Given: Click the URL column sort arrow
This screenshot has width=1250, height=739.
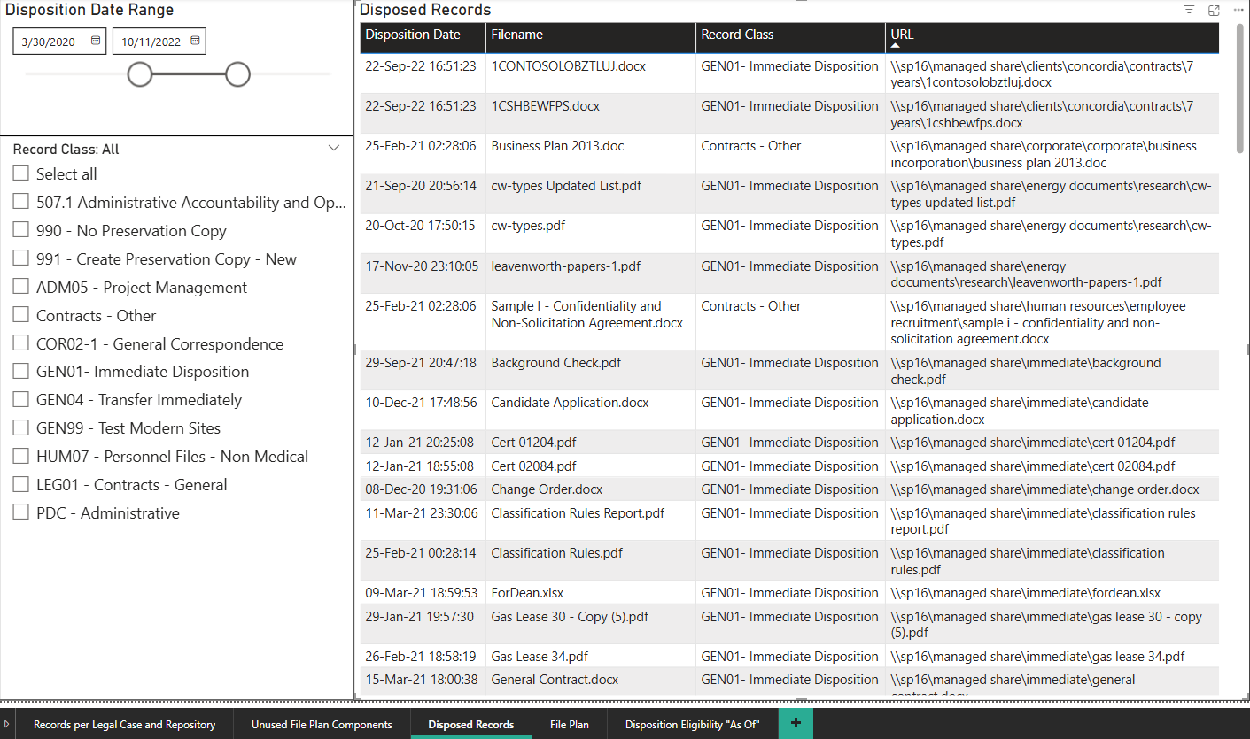Looking at the screenshot, I should pos(896,44).
